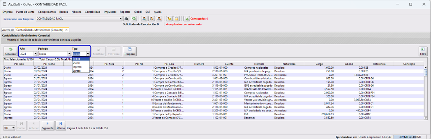The image size is (431, 139).
Task: Sort by the Abono column header
Action: (349, 64)
